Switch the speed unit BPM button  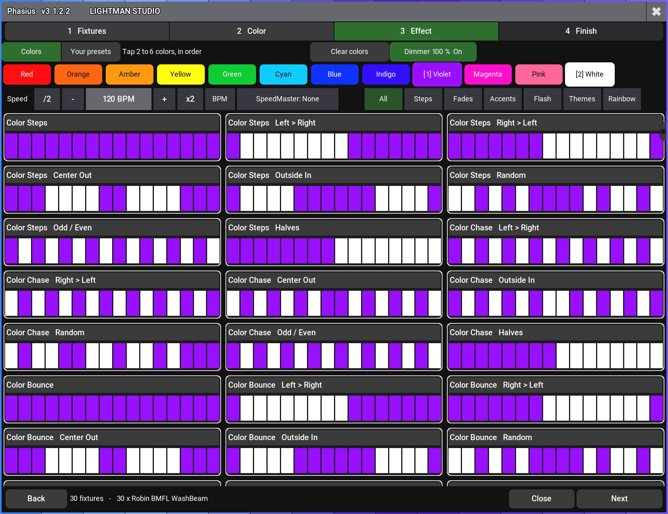pos(220,99)
